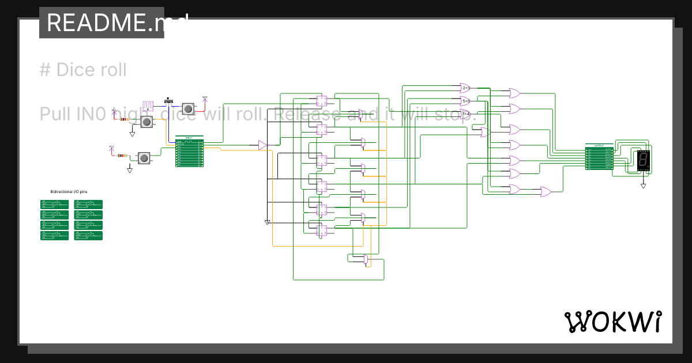Open the README.md tab

101,22
